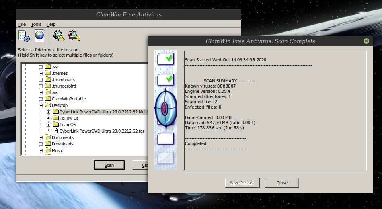
Task: Open ClamWin Preferences toolbar icon
Action: point(24,36)
